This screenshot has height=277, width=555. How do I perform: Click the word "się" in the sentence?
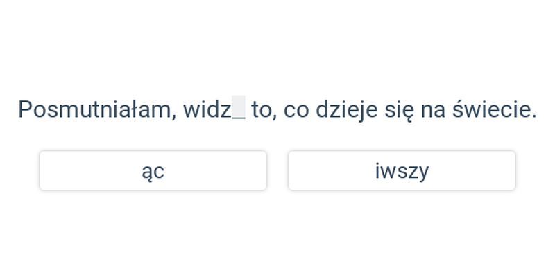[400, 111]
